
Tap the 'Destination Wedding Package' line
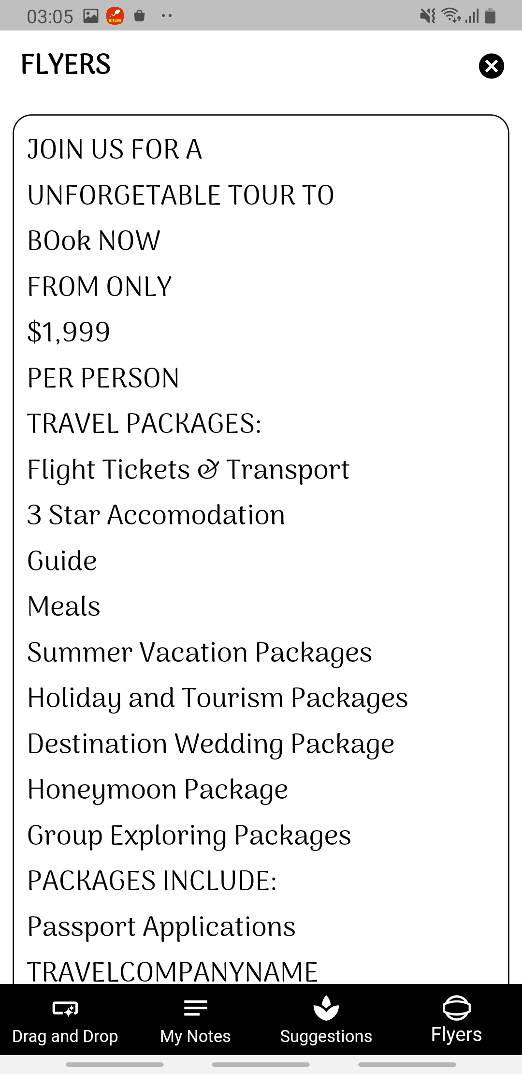pos(211,744)
